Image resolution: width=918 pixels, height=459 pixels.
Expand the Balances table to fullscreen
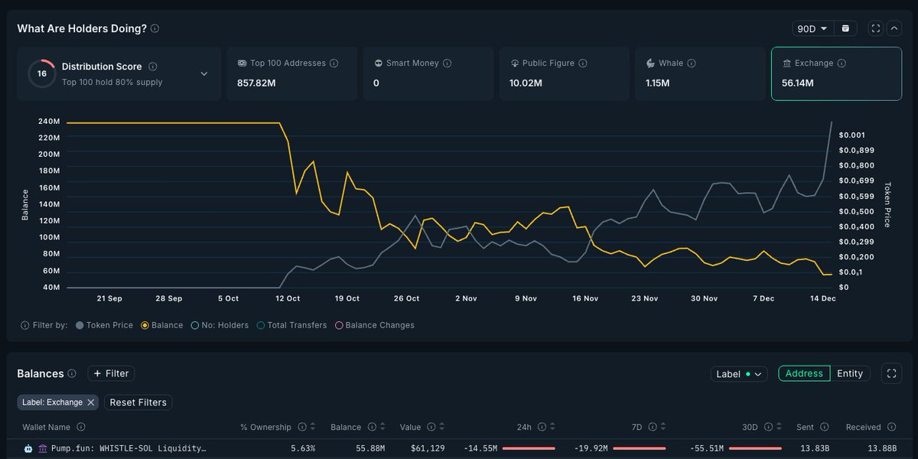pyautogui.click(x=891, y=373)
